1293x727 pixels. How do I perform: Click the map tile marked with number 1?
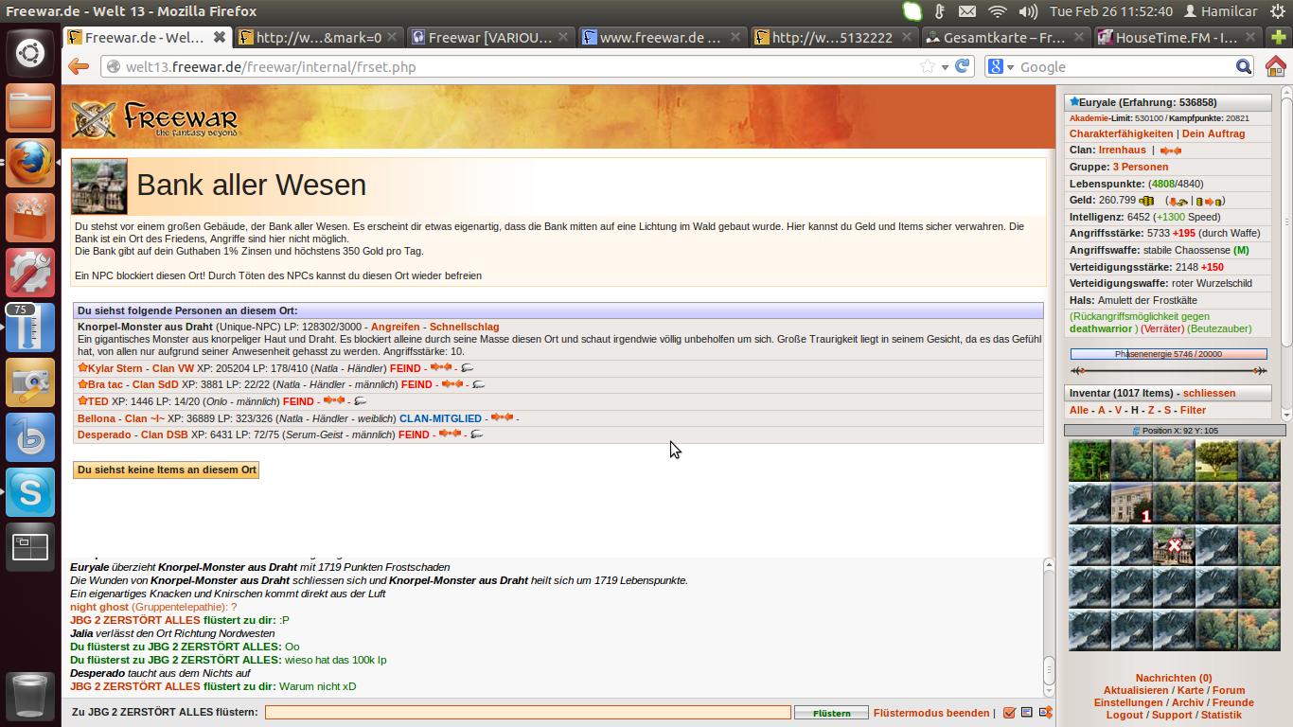click(1132, 504)
